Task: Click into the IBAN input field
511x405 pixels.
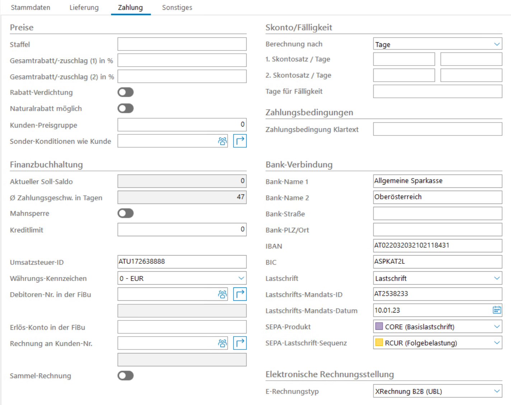Action: tap(437, 246)
